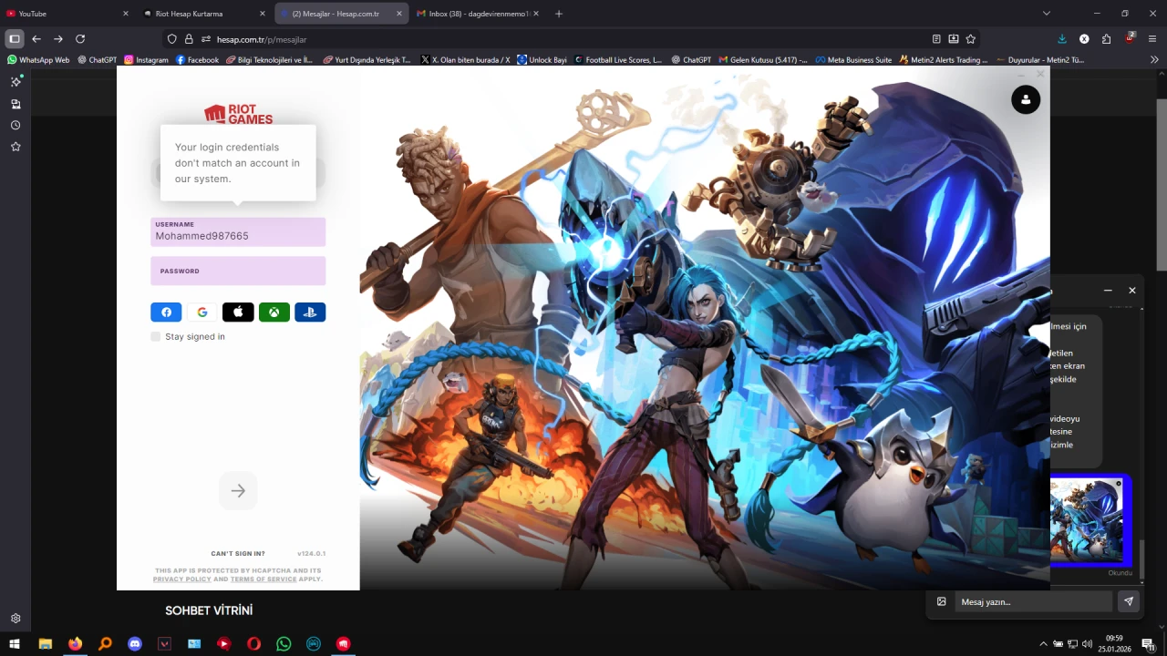1167x656 pixels.
Task: Open File Explorer from the taskbar
Action: pos(45,643)
